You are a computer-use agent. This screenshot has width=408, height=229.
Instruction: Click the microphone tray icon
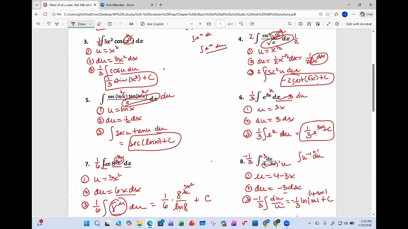[325, 223]
